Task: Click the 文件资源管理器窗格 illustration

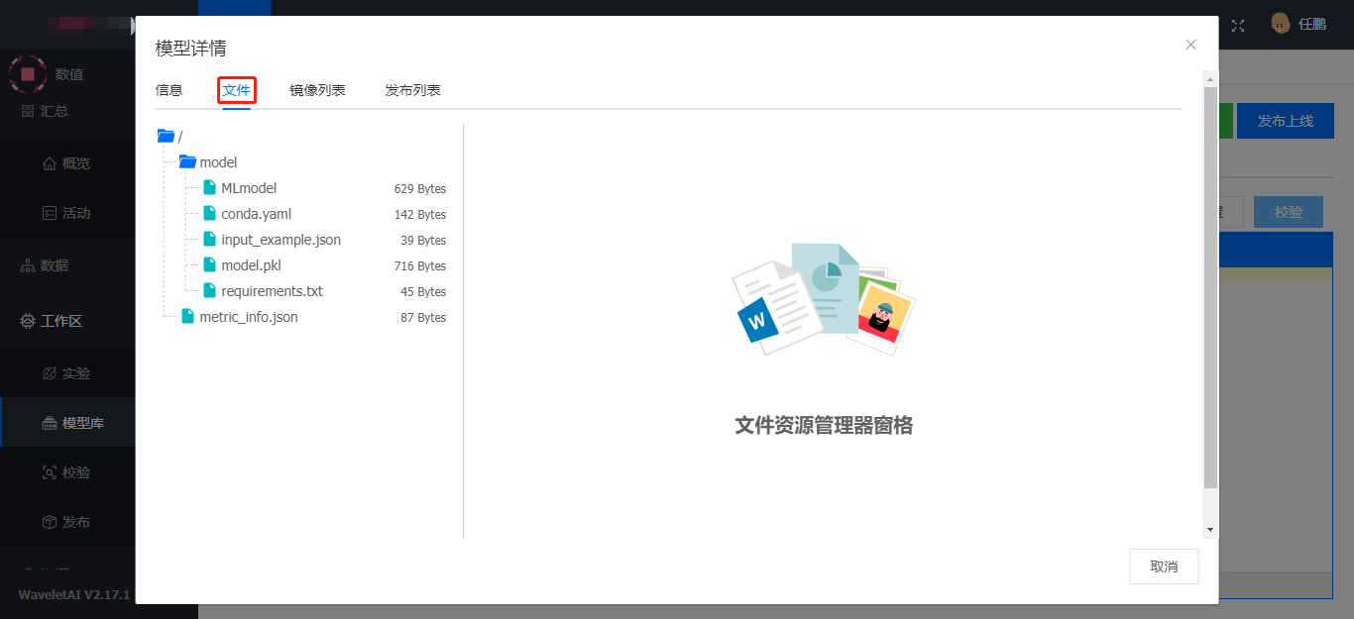Action: (x=823, y=299)
